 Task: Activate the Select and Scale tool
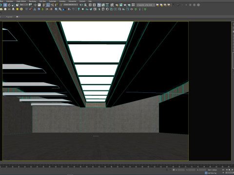[13, 5]
